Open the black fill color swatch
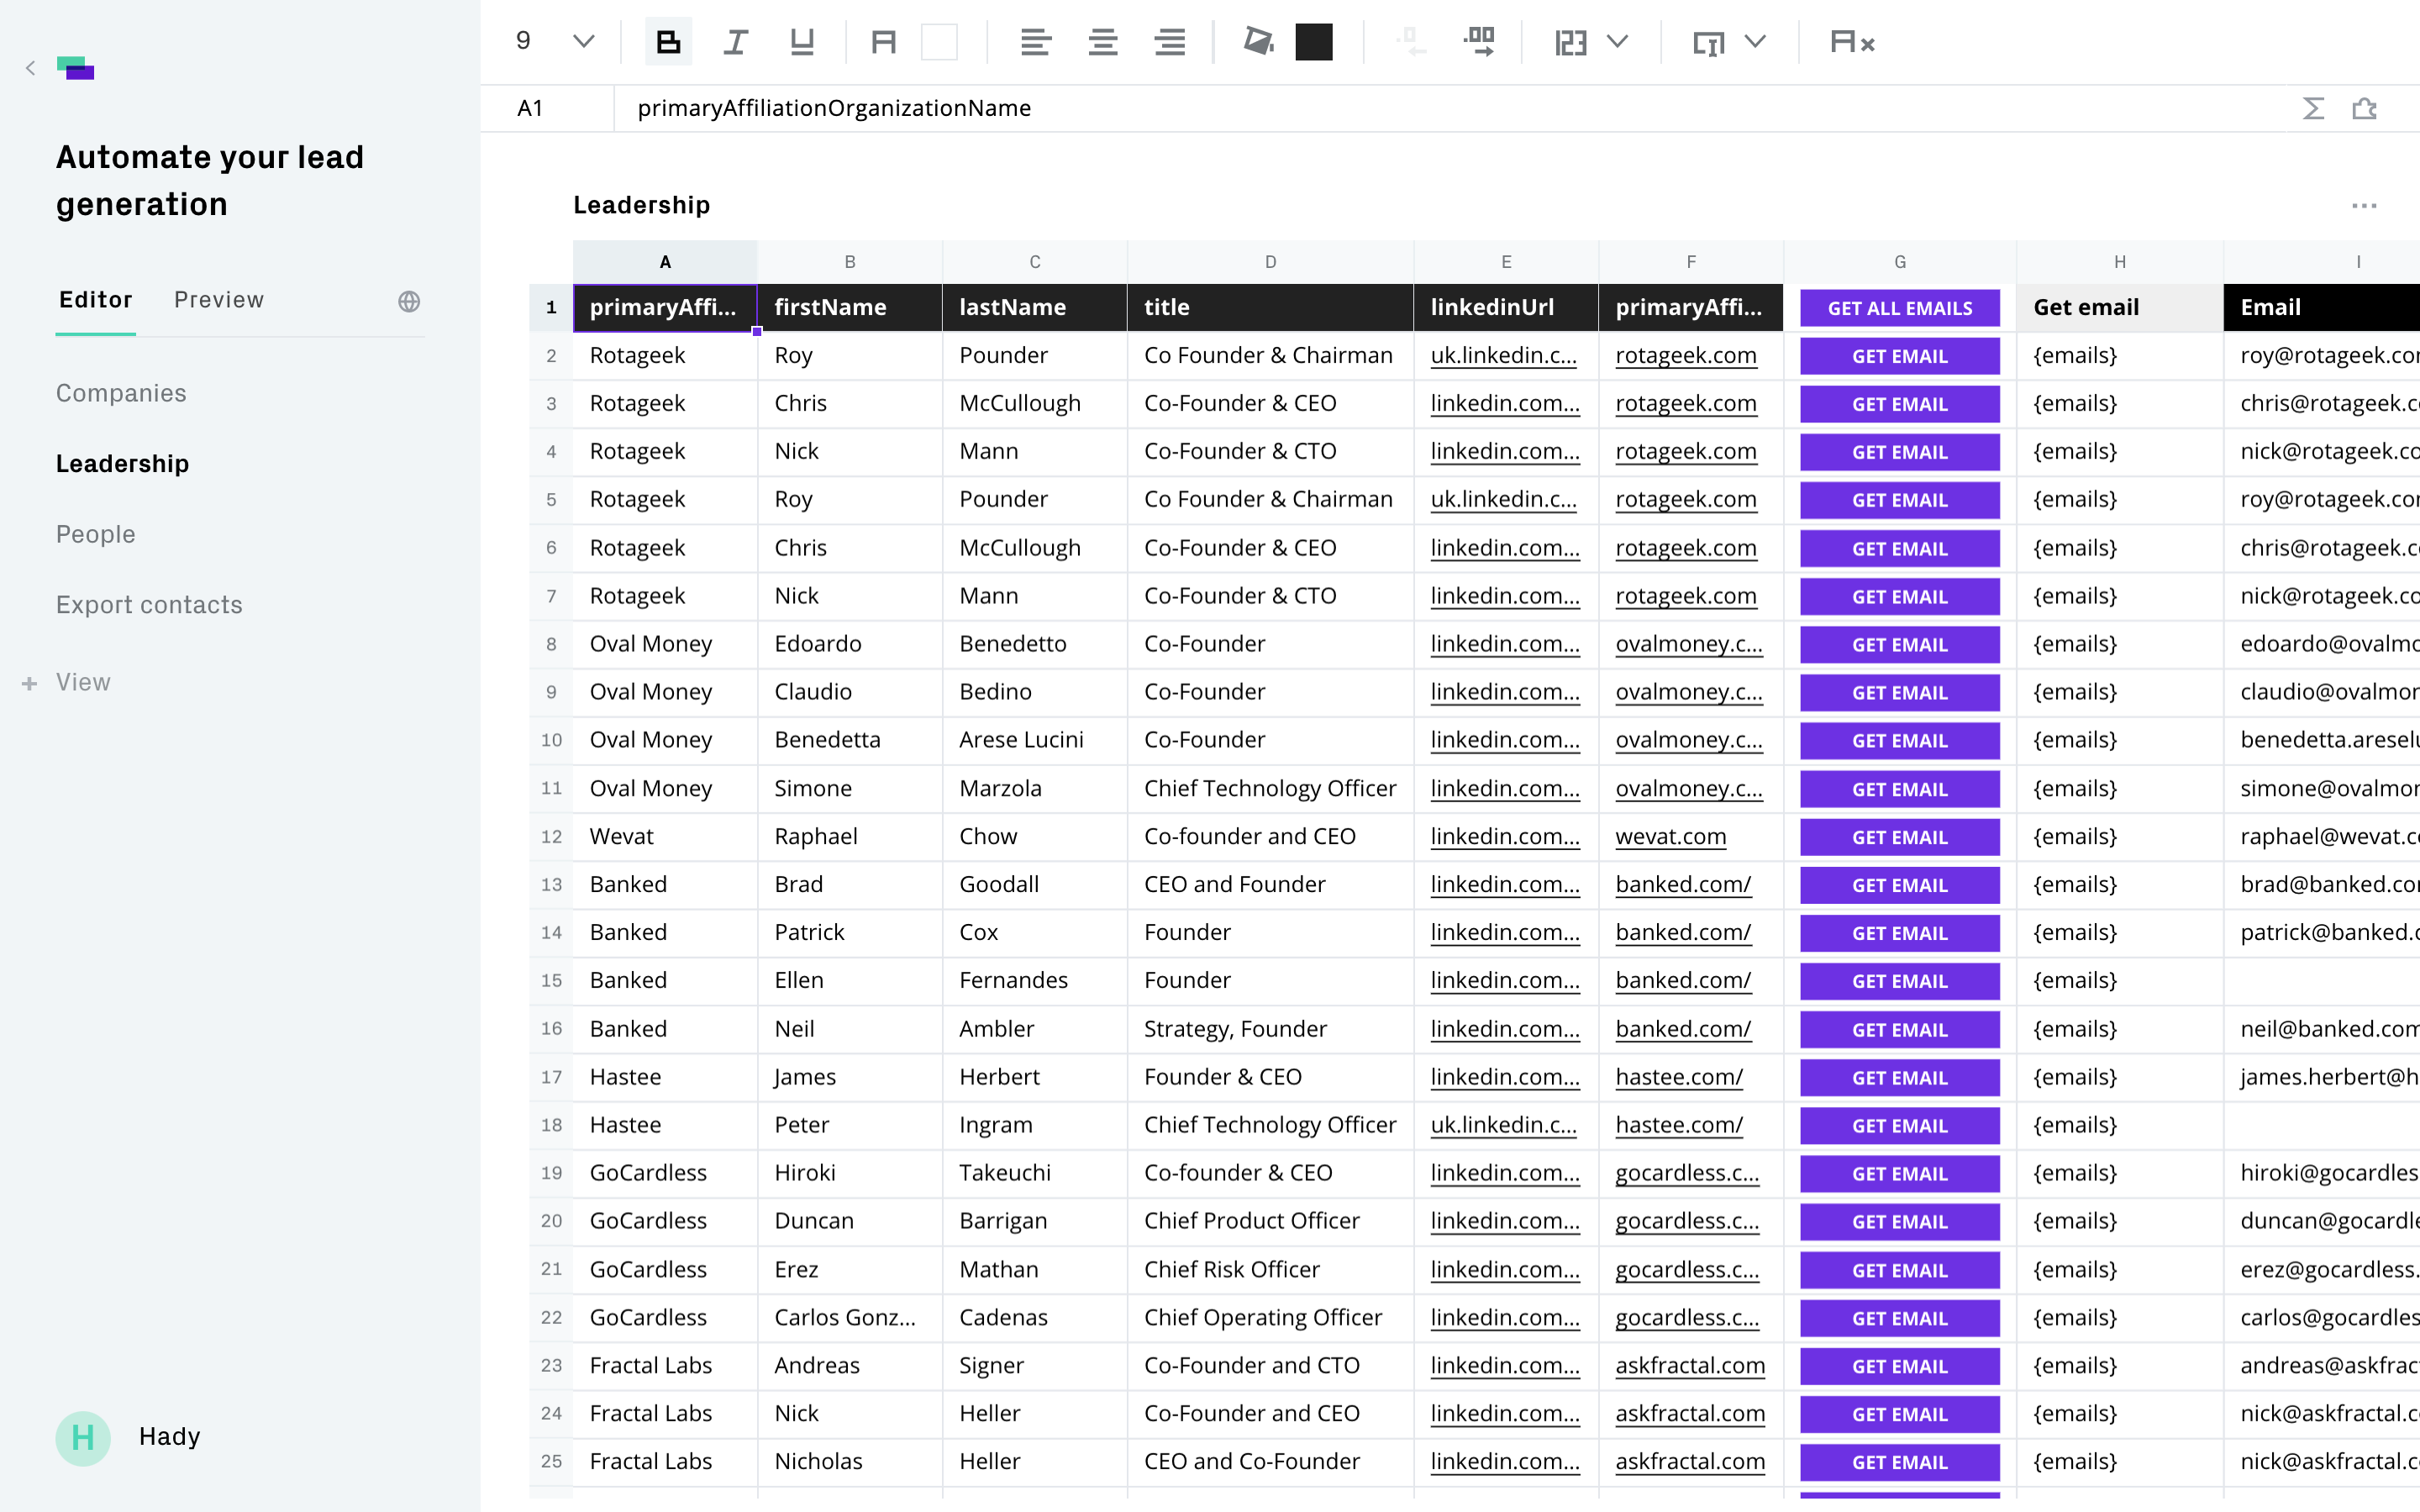 1314,42
